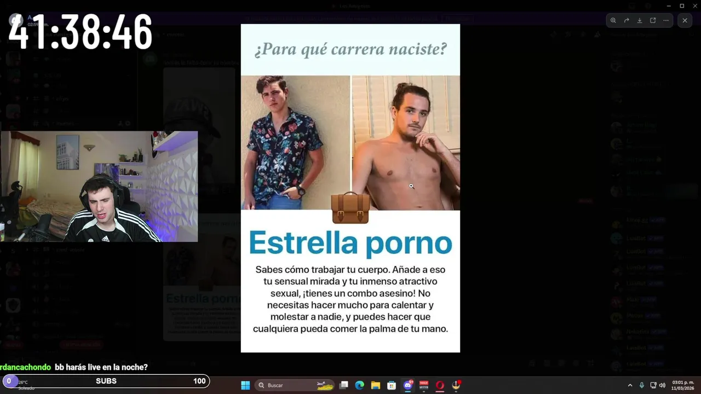Open Task View on the taskbar
The height and width of the screenshot is (394, 701).
[343, 385]
